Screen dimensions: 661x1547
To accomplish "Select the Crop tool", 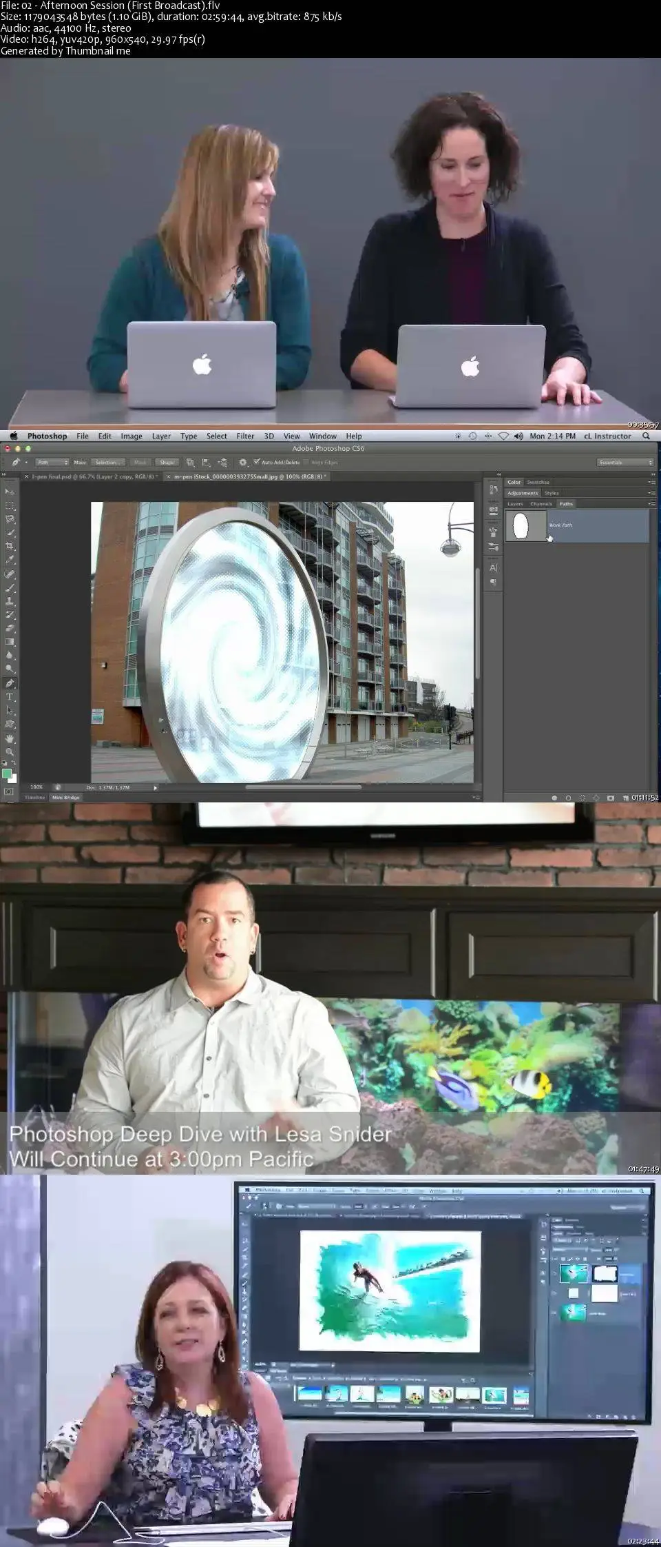I will point(10,546).
